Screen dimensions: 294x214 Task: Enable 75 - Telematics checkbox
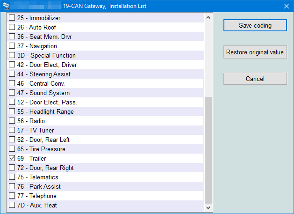[x=12, y=177]
